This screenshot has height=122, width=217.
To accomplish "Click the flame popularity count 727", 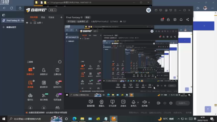I will tap(123, 22).
